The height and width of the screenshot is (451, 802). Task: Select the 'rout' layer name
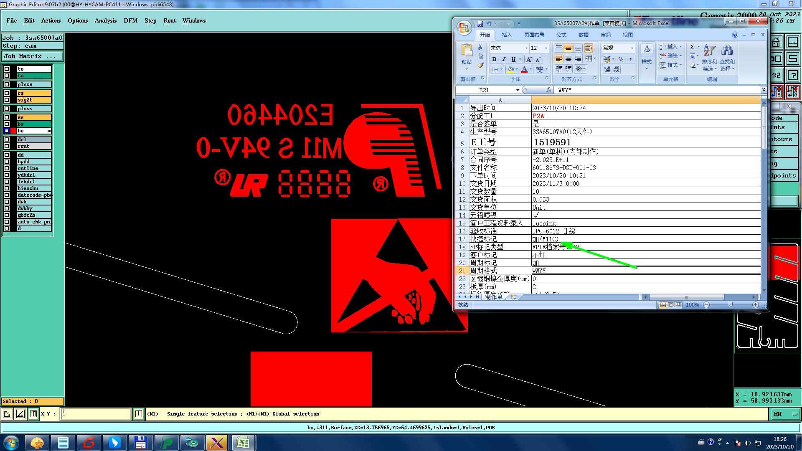point(34,146)
